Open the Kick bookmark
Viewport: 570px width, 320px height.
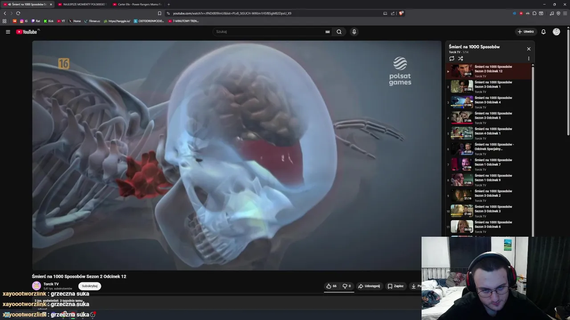(49, 21)
